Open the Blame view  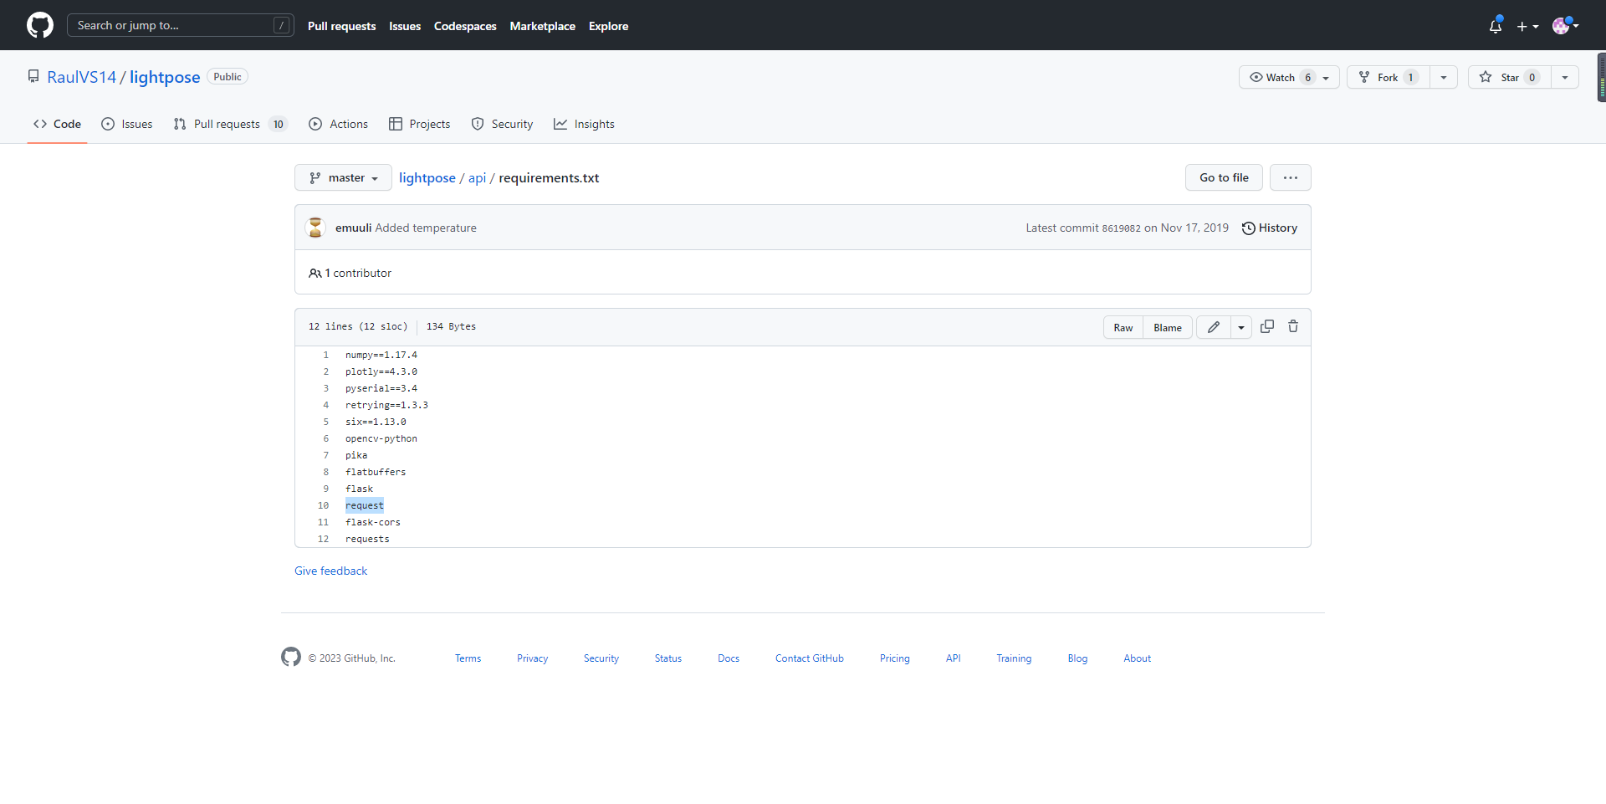[1168, 327]
